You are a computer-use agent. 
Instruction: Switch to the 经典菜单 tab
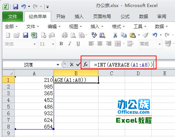[38, 17]
